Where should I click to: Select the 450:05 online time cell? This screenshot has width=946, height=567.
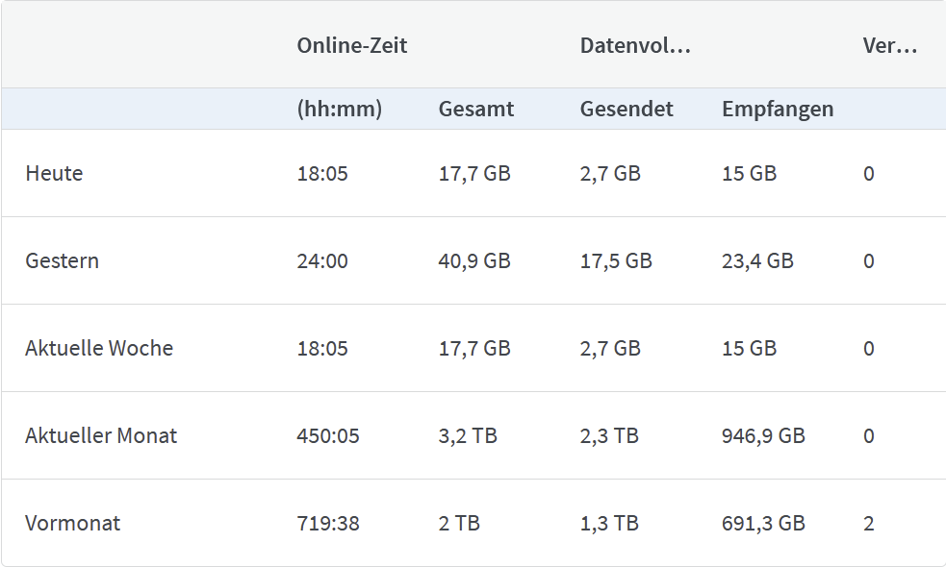328,436
